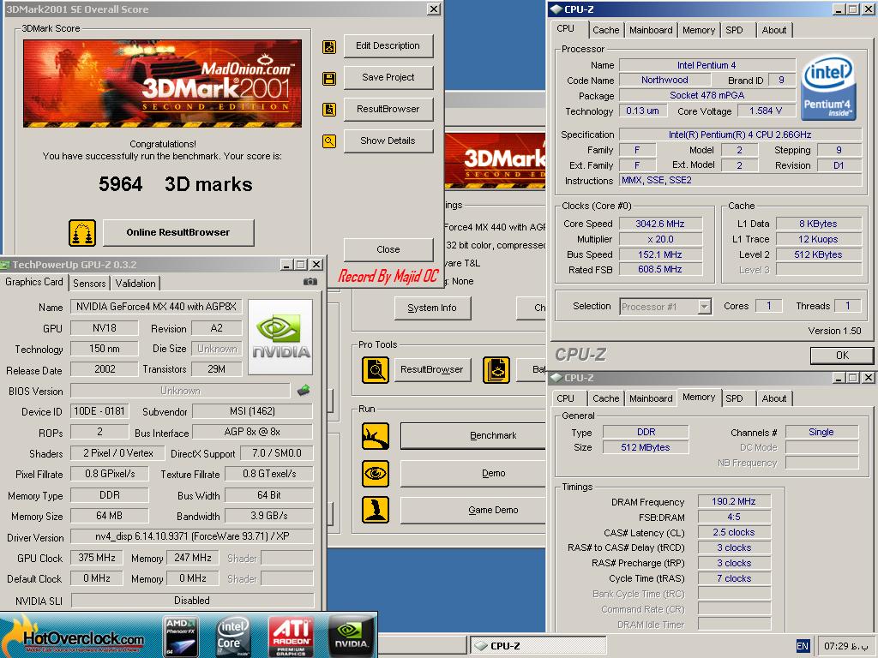The width and height of the screenshot is (878, 658).
Task: Click the Show Details magnifier icon
Action: coord(329,141)
